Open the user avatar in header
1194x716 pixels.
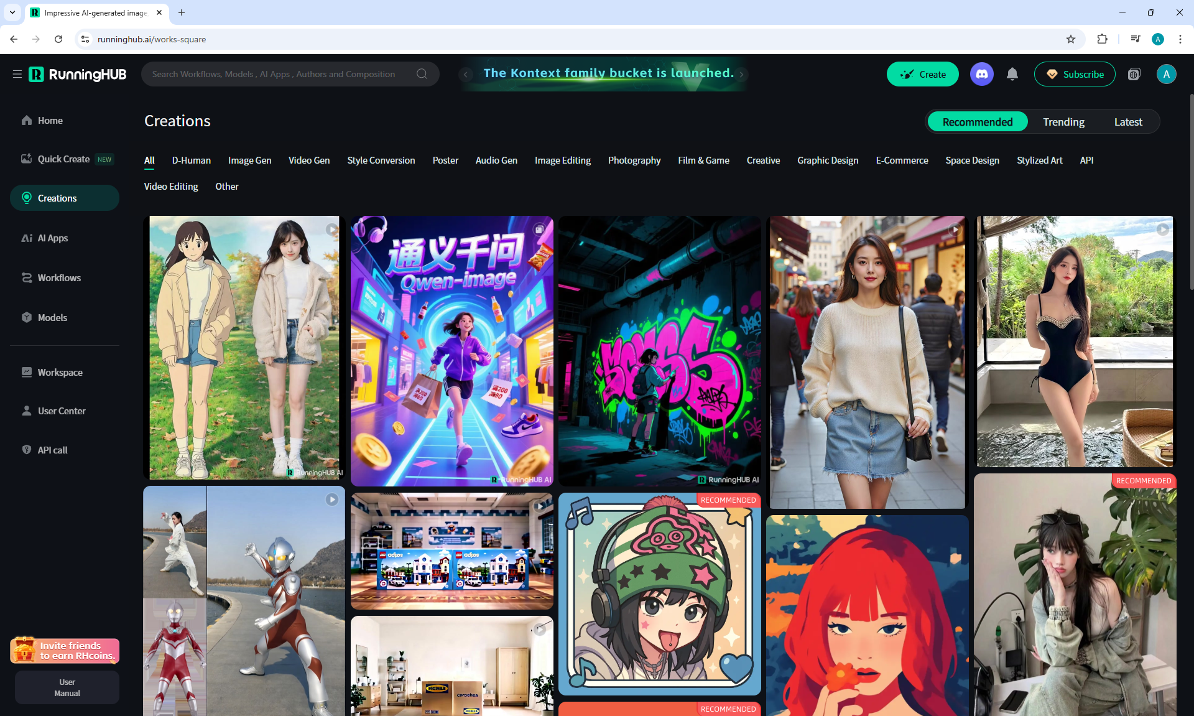click(1166, 74)
